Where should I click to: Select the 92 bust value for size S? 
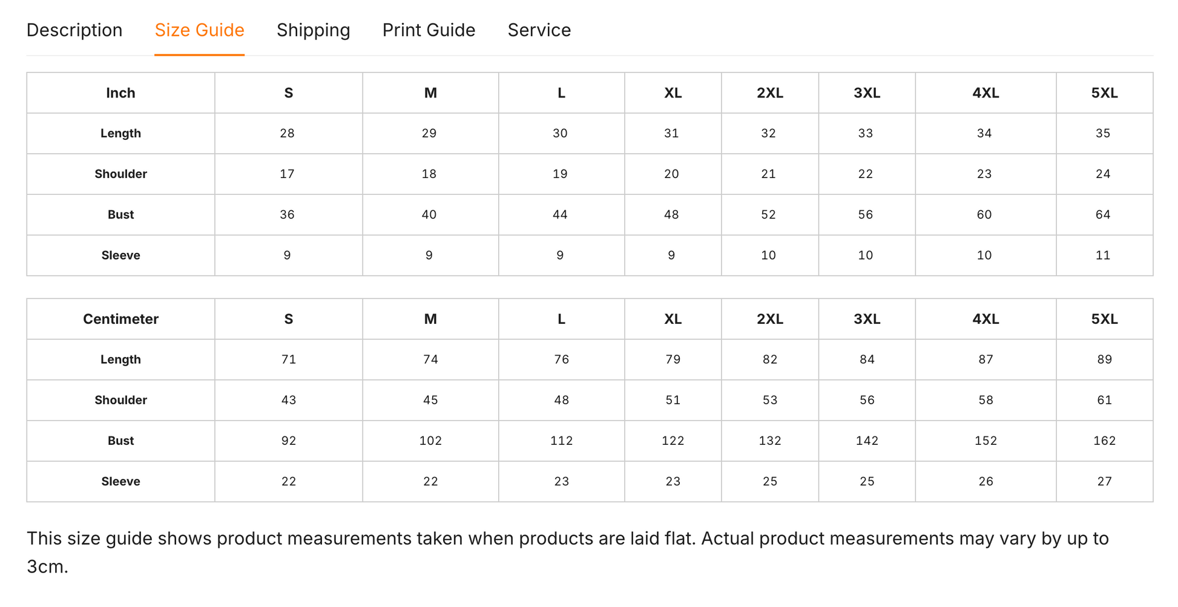289,441
